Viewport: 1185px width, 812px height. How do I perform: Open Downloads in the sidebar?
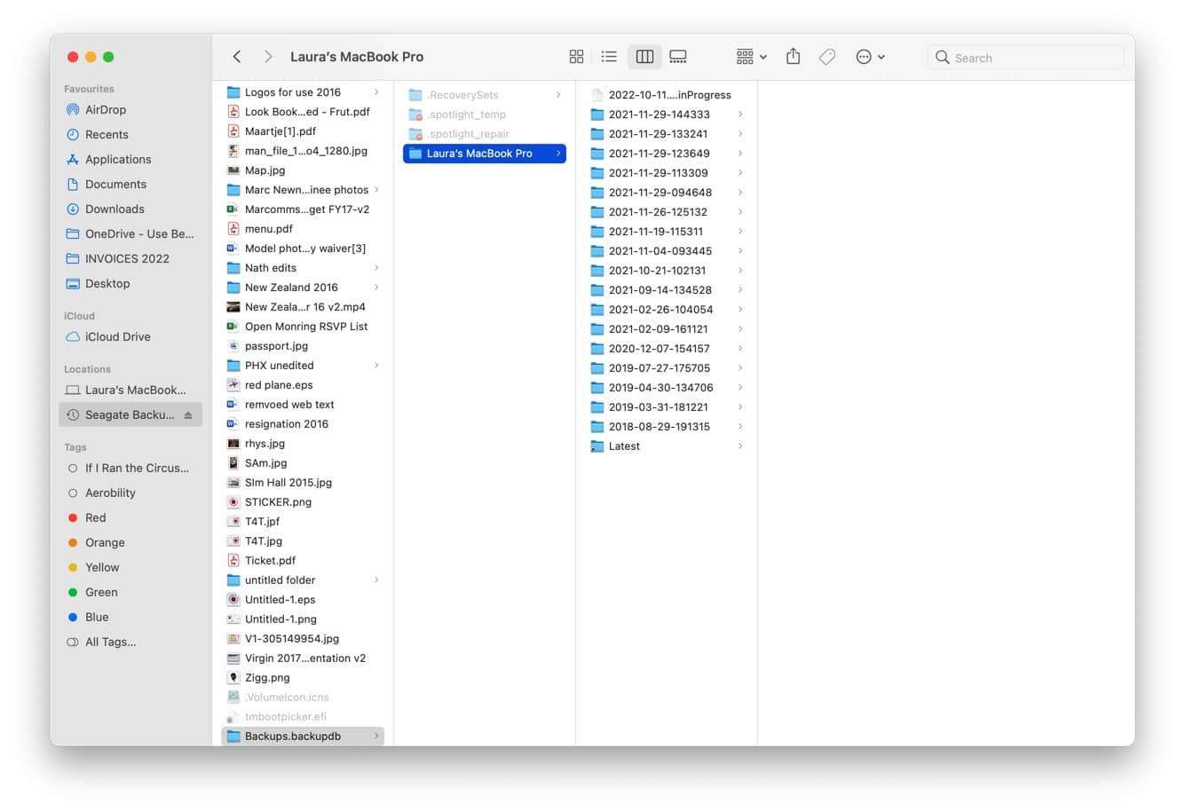point(115,209)
